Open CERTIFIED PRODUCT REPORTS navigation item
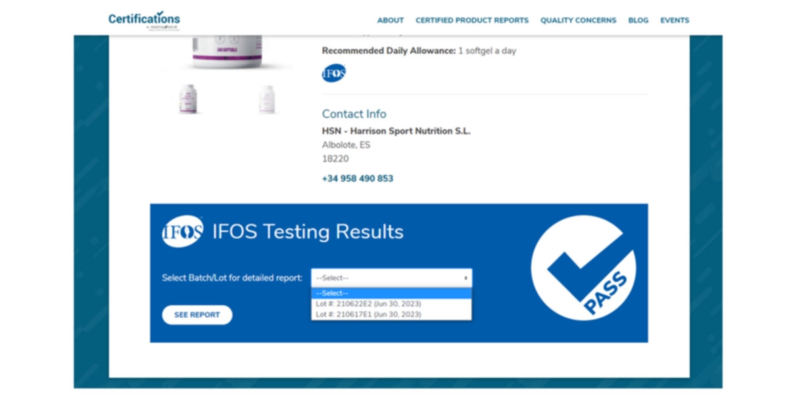Image resolution: width=789 pixels, height=394 pixels. pyautogui.click(x=471, y=20)
